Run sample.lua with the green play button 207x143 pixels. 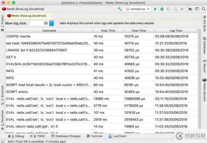point(155,9)
